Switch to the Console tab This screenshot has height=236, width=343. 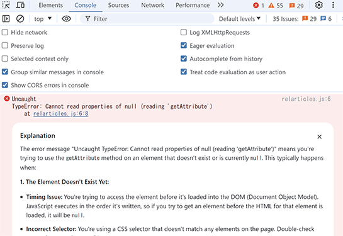pyautogui.click(x=86, y=5)
